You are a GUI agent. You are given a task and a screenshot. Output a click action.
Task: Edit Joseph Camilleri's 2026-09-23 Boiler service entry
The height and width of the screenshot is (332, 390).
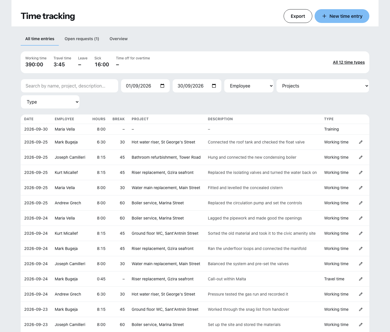tap(361, 325)
